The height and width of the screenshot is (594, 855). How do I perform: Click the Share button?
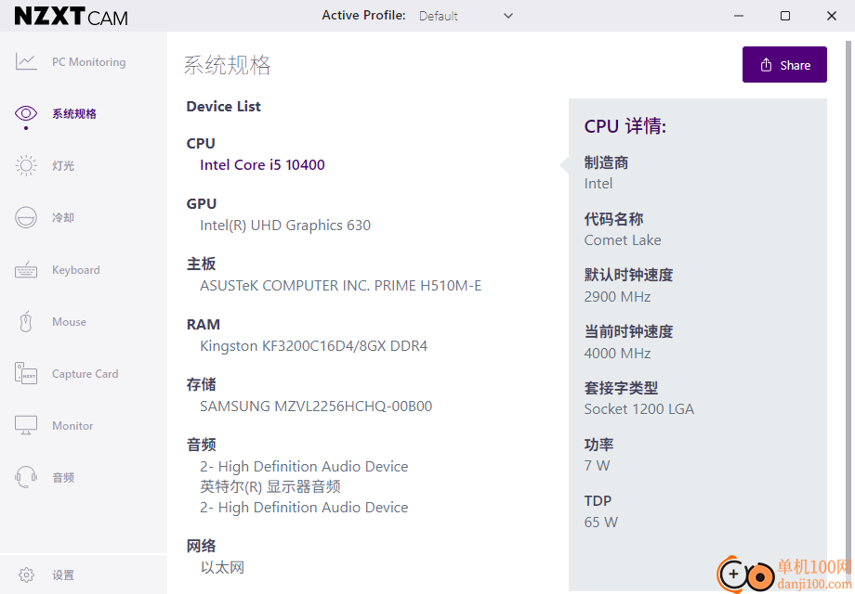coord(784,65)
